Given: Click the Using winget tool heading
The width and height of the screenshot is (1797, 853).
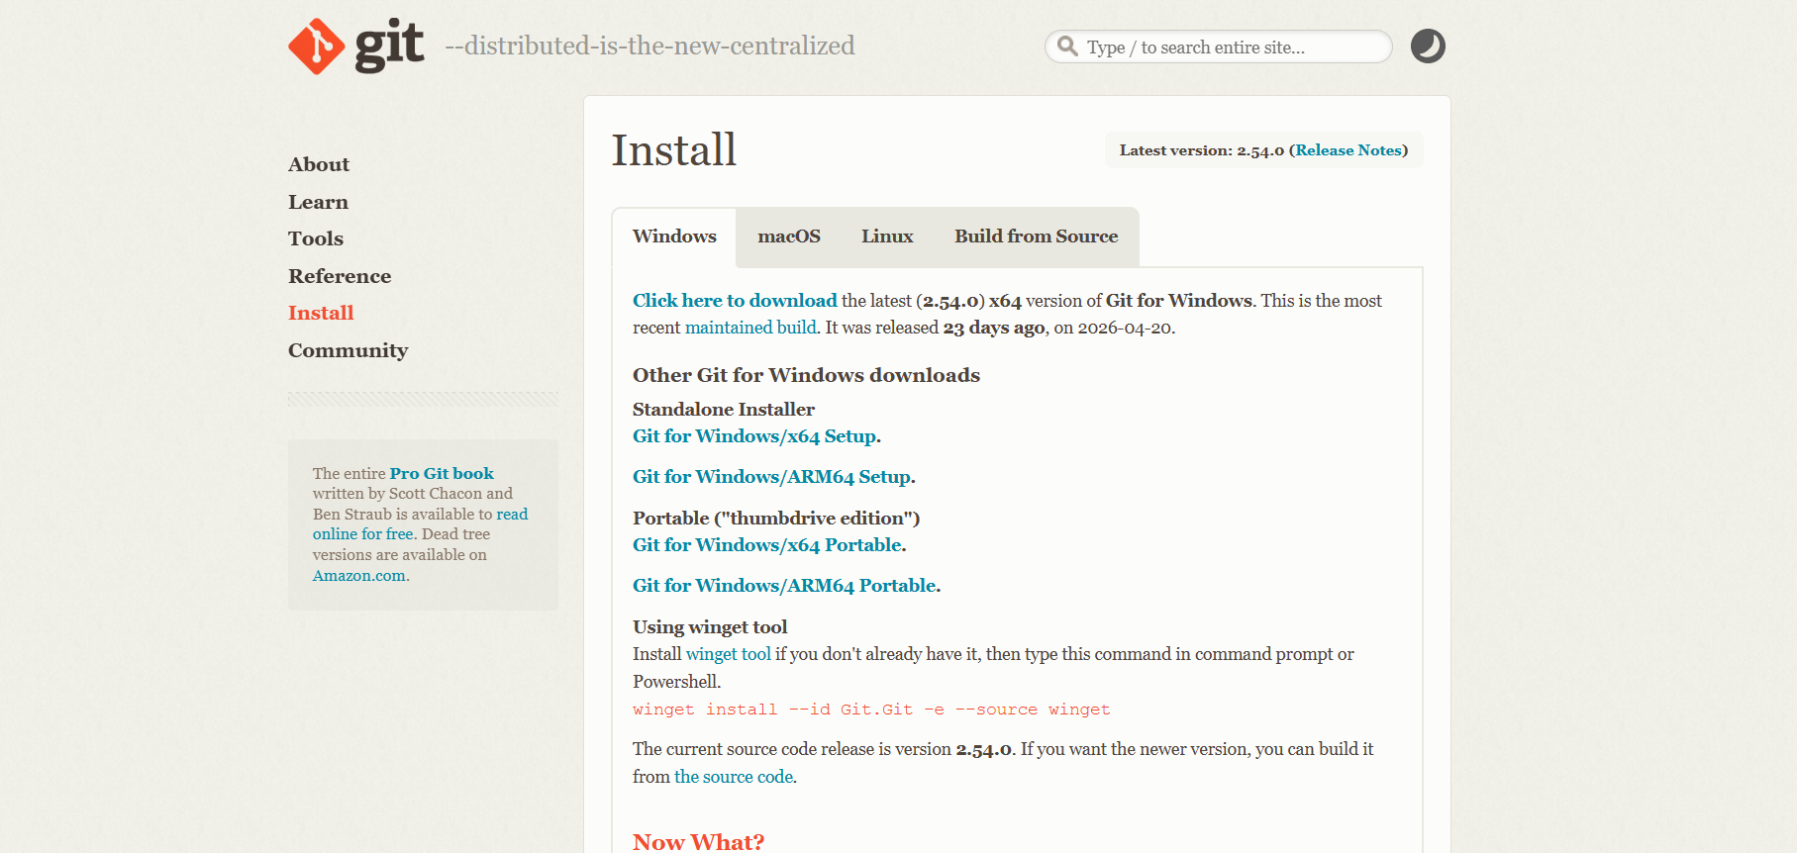Looking at the screenshot, I should (x=710, y=627).
